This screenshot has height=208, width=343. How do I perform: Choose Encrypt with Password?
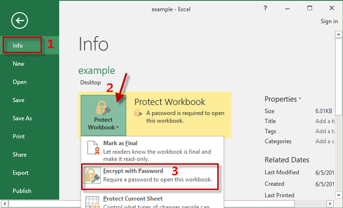150,176
